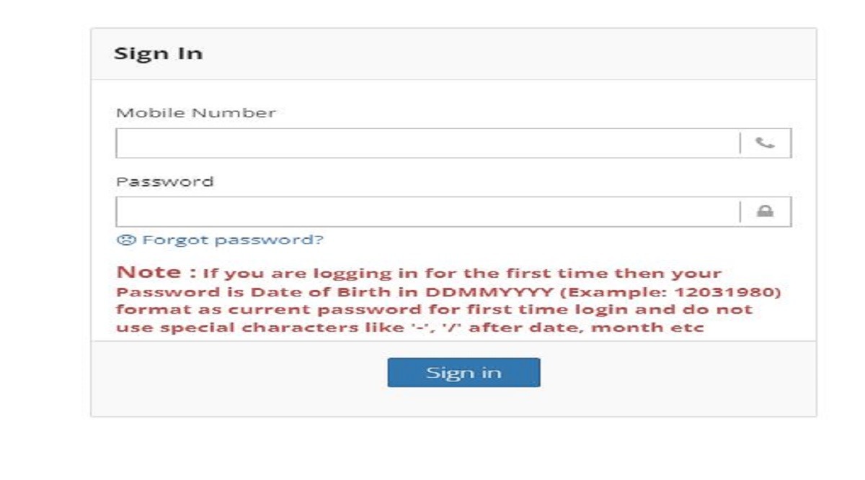Click the bold red Note : word

pyautogui.click(x=156, y=273)
